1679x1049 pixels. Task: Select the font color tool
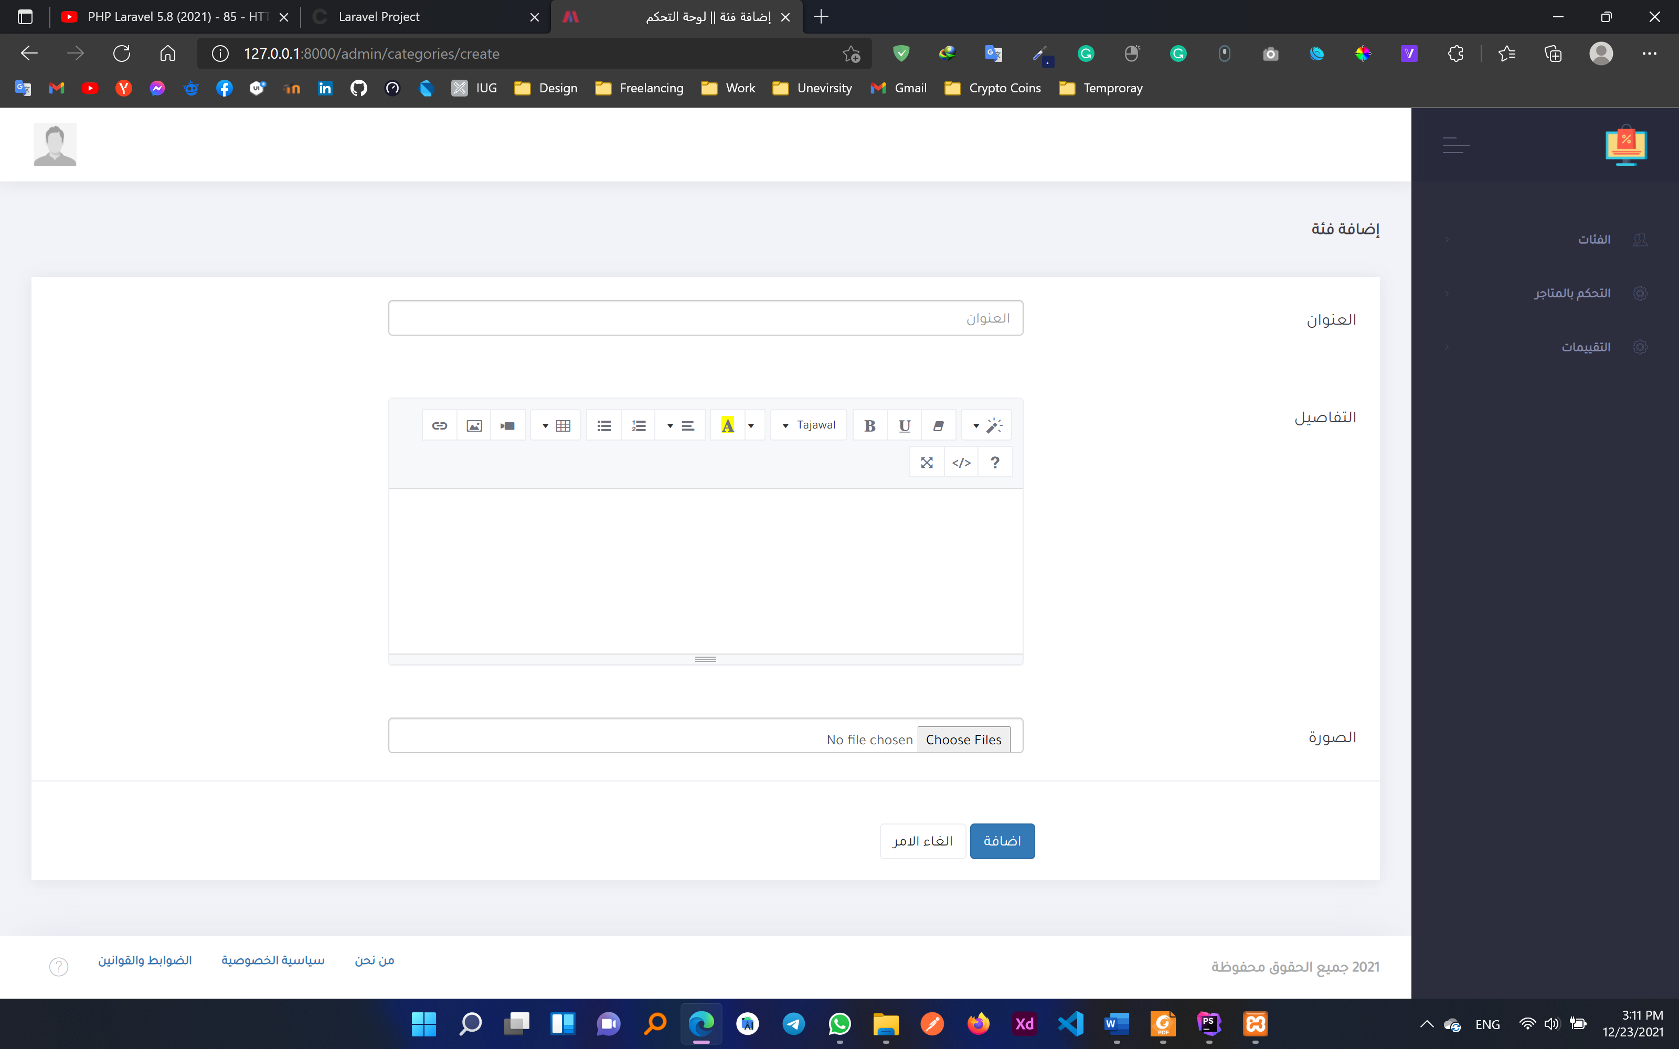click(727, 425)
